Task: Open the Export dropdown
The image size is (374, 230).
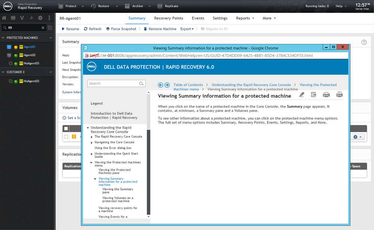Action: coord(187,29)
